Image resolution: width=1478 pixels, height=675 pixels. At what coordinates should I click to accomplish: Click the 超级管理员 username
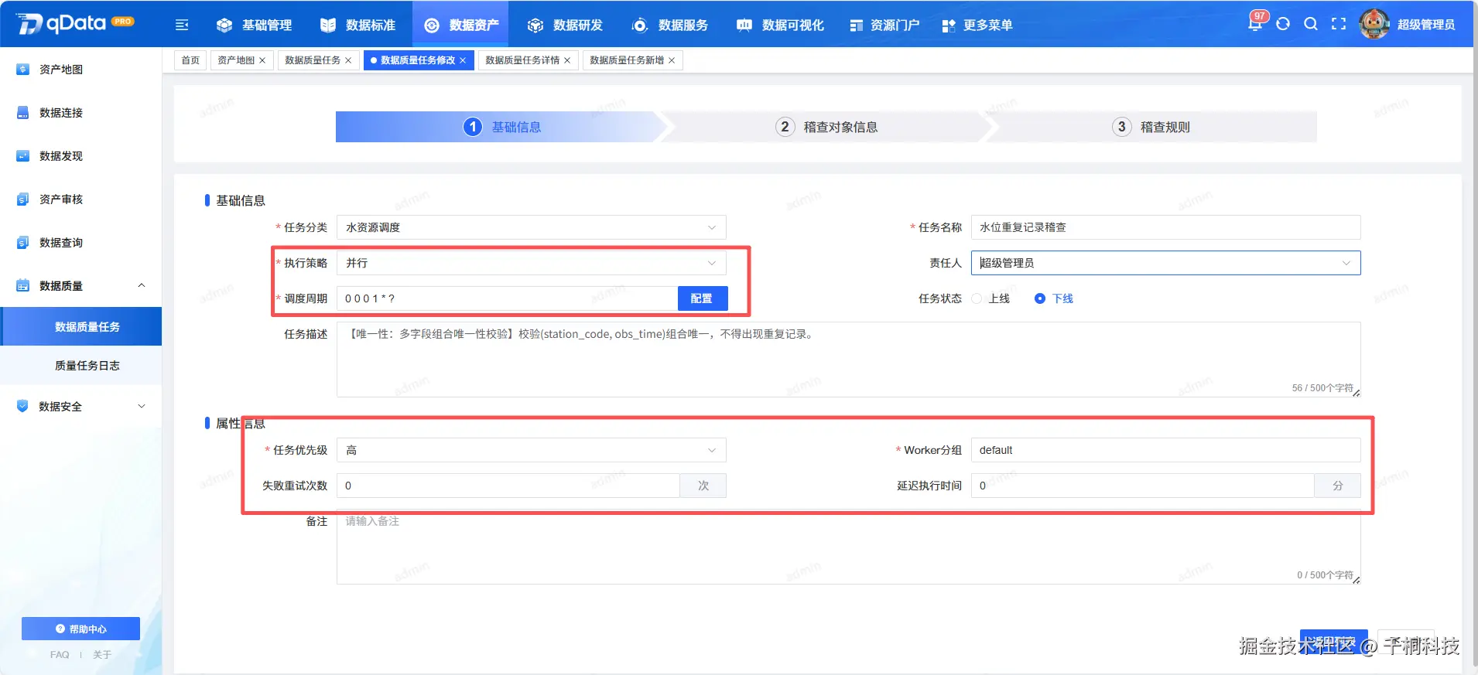click(x=1426, y=25)
